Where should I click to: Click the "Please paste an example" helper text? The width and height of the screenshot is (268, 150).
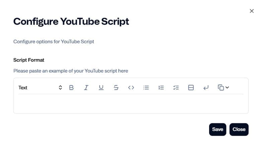pos(71,71)
